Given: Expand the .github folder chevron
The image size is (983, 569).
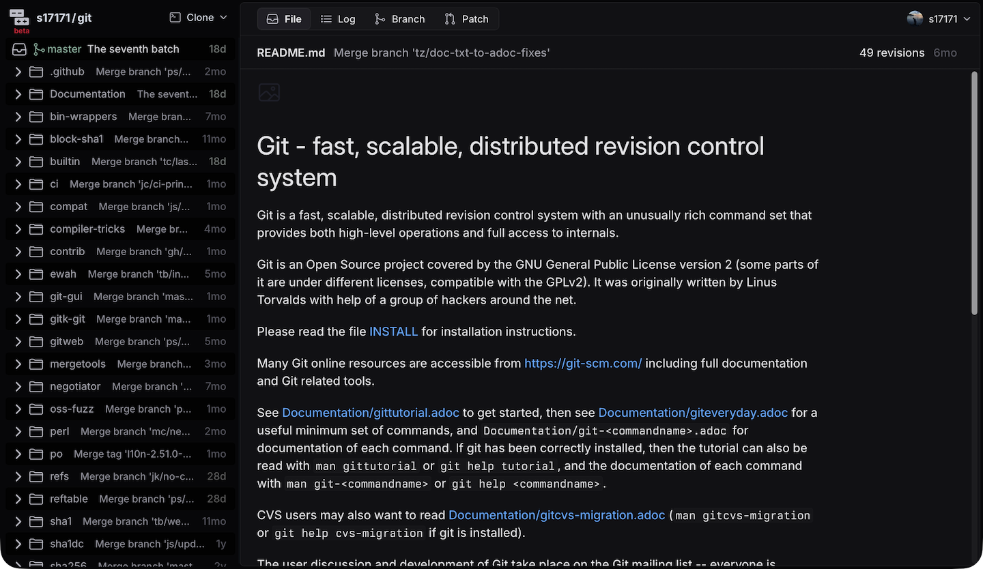Looking at the screenshot, I should tap(18, 72).
